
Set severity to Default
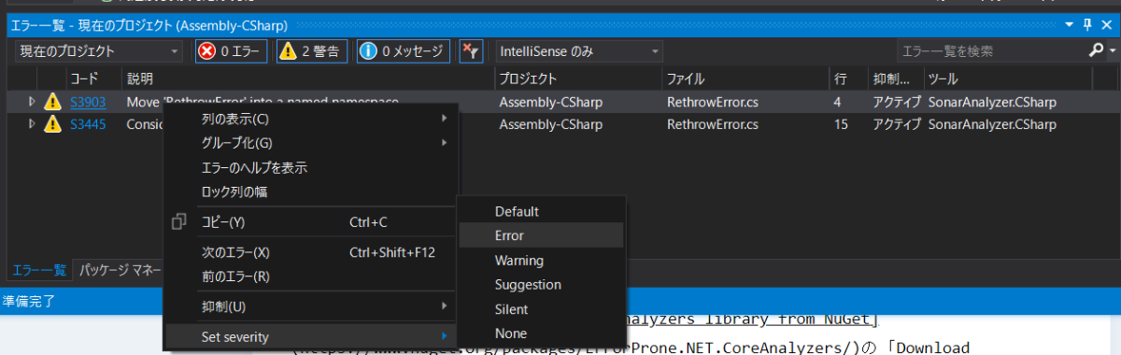[541, 211]
